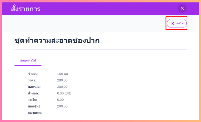
Task: Click the แก้ไข edit button
Action: [x=177, y=23]
